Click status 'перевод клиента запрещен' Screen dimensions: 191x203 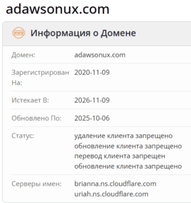pyautogui.click(x=120, y=156)
